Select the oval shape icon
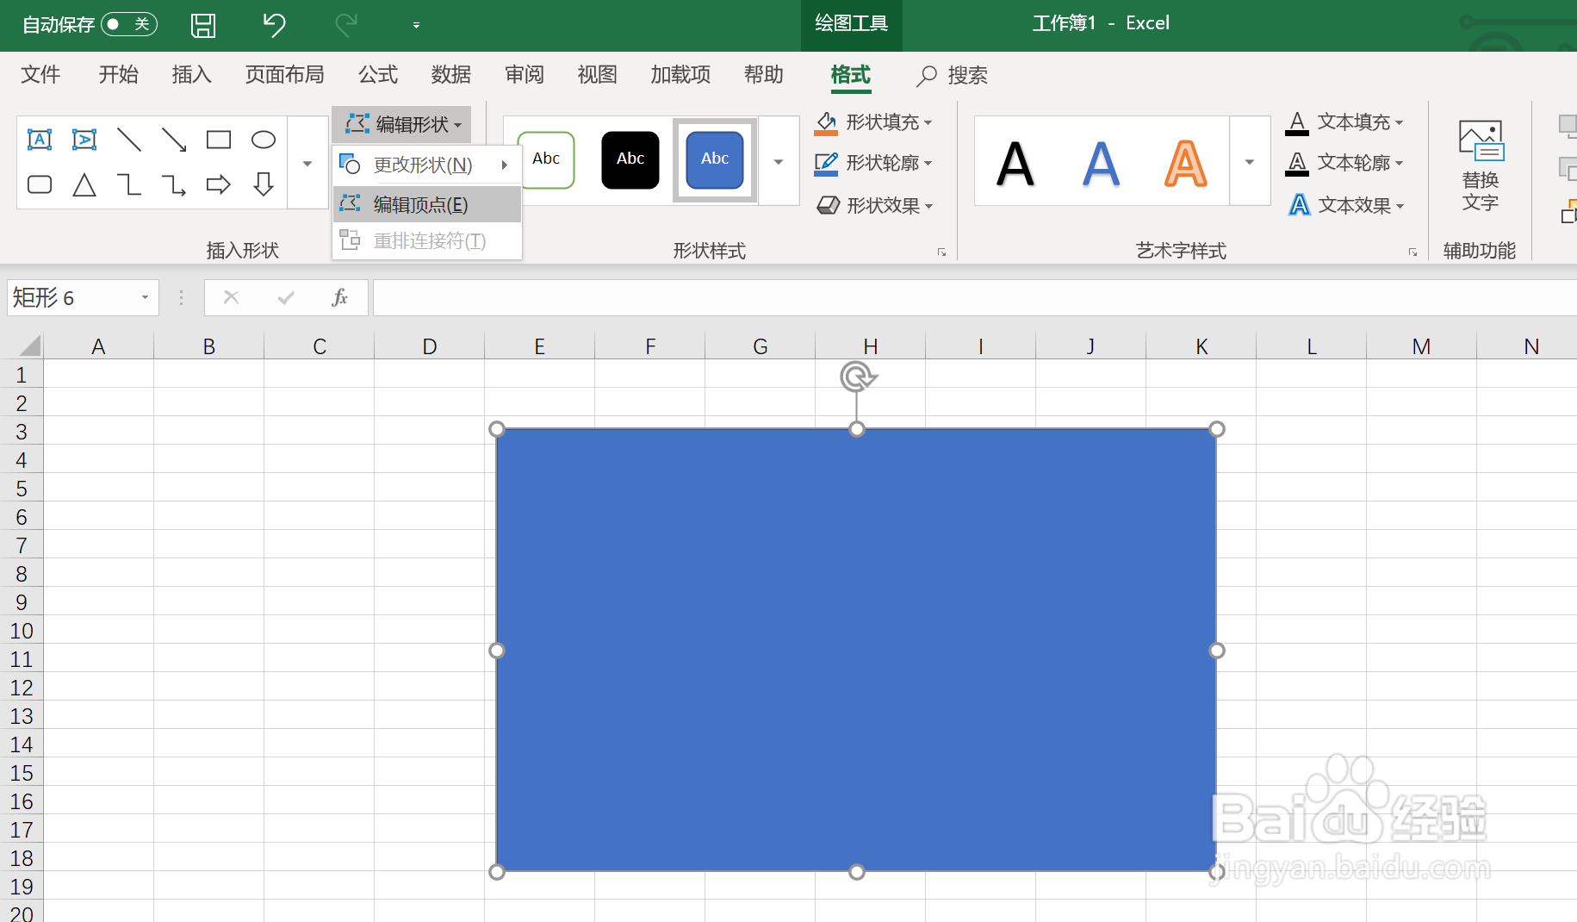The width and height of the screenshot is (1577, 922). (264, 140)
